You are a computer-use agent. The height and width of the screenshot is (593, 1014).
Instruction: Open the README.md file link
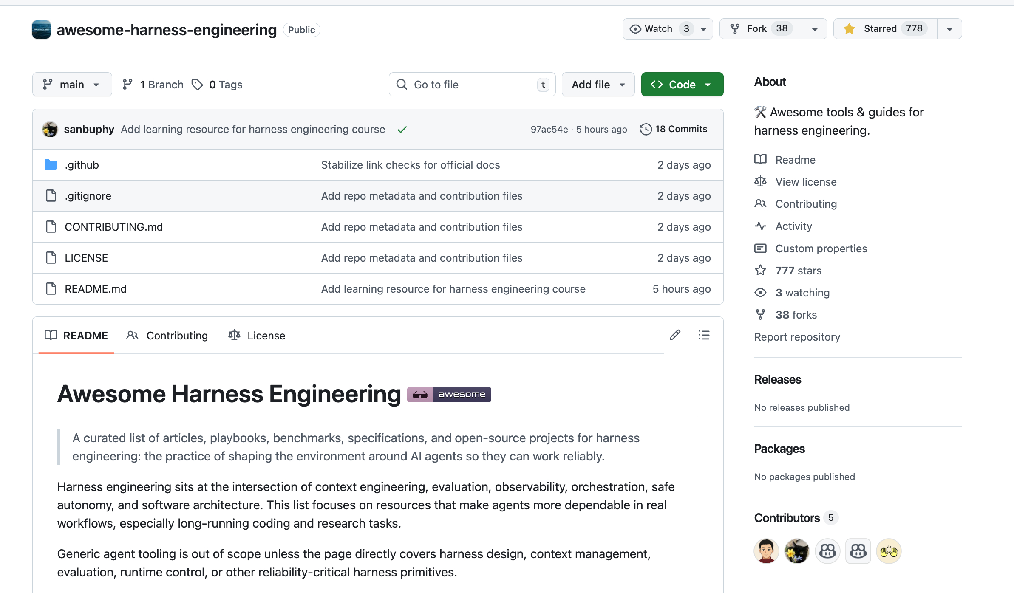[x=96, y=289]
